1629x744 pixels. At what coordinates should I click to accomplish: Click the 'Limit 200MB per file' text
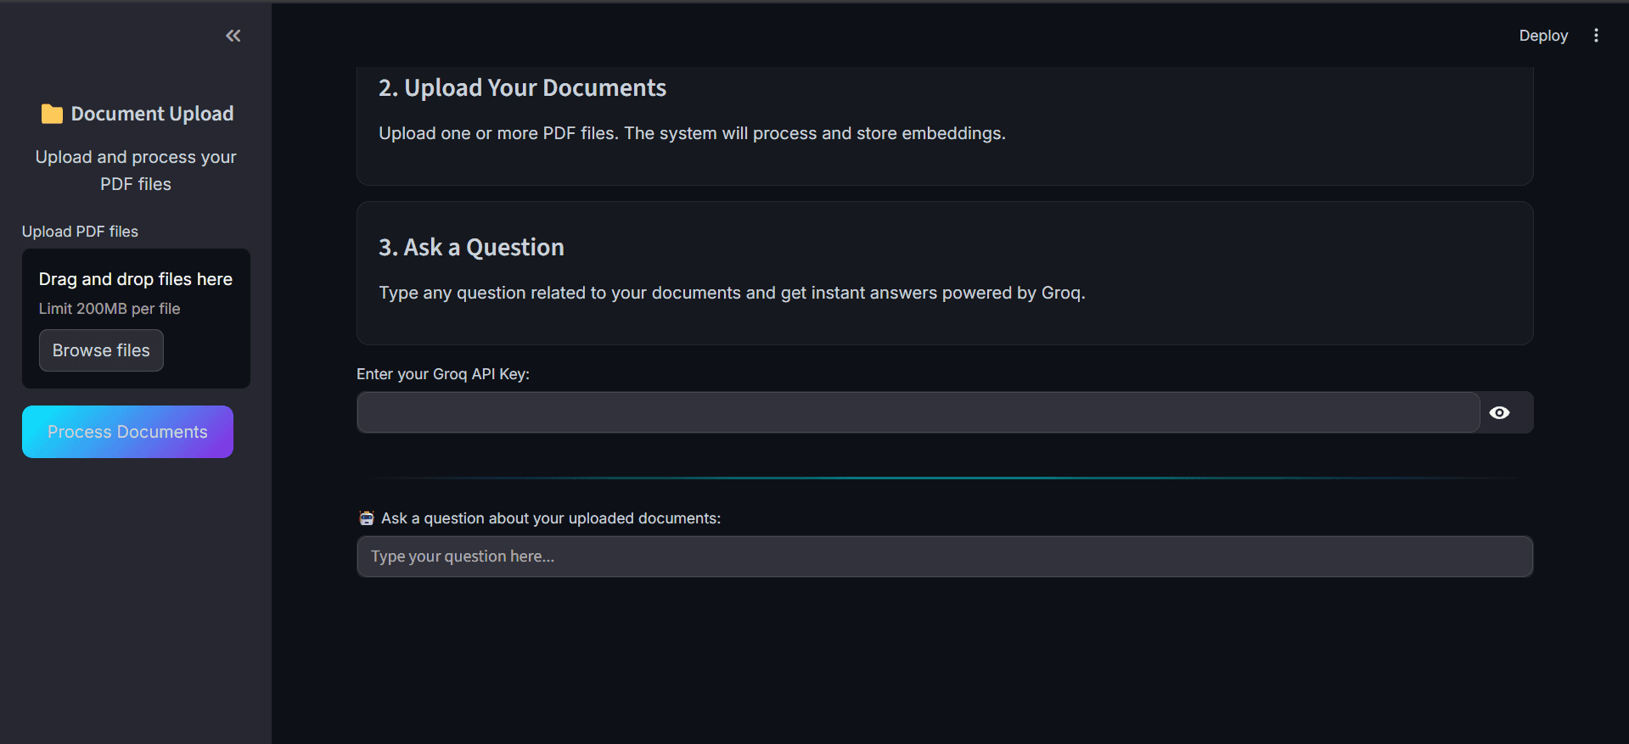click(110, 309)
